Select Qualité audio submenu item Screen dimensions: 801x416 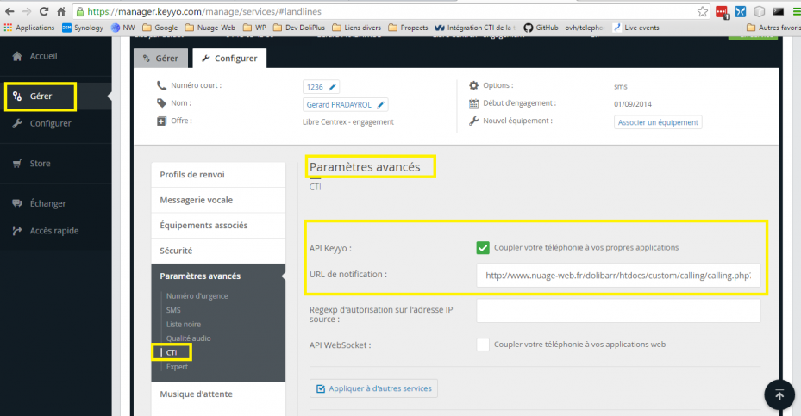point(189,338)
